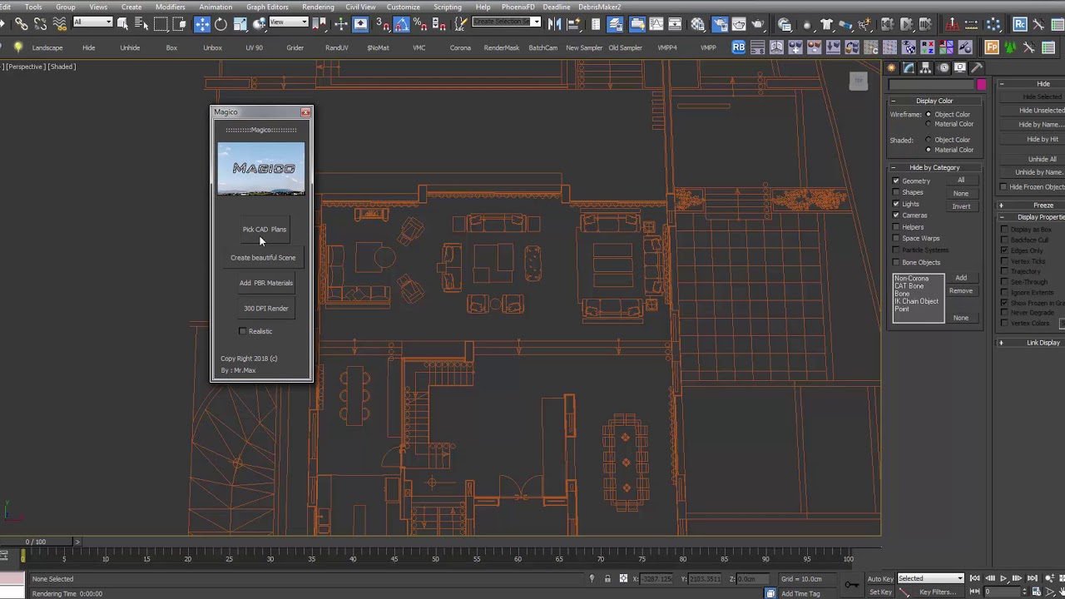Click the Bind to Space Warp icon
Viewport: 1065px width, 599px height.
coord(60,24)
